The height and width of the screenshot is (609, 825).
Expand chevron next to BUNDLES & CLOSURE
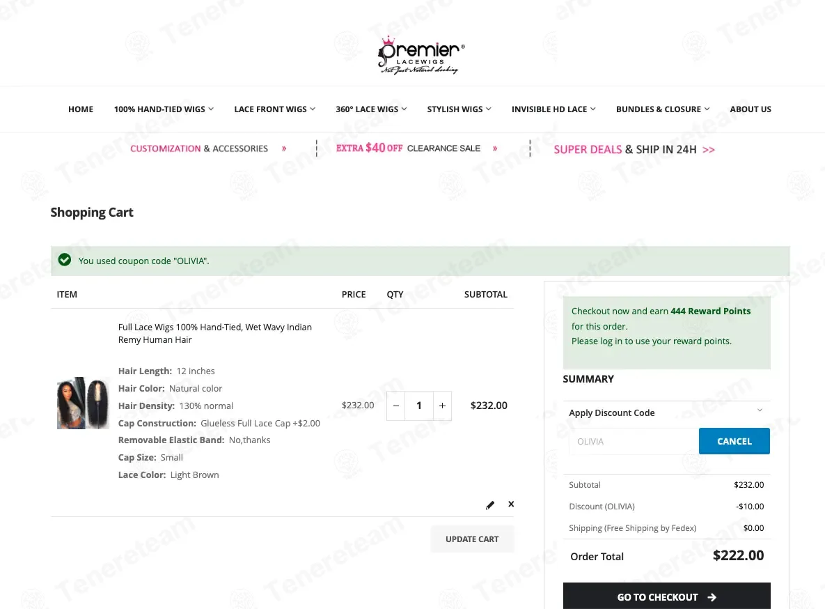click(707, 109)
